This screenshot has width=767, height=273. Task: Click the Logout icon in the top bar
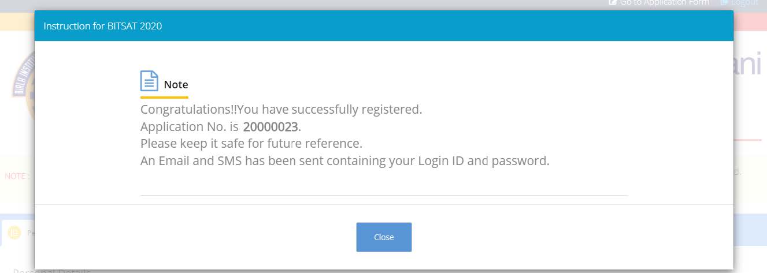[x=724, y=3]
